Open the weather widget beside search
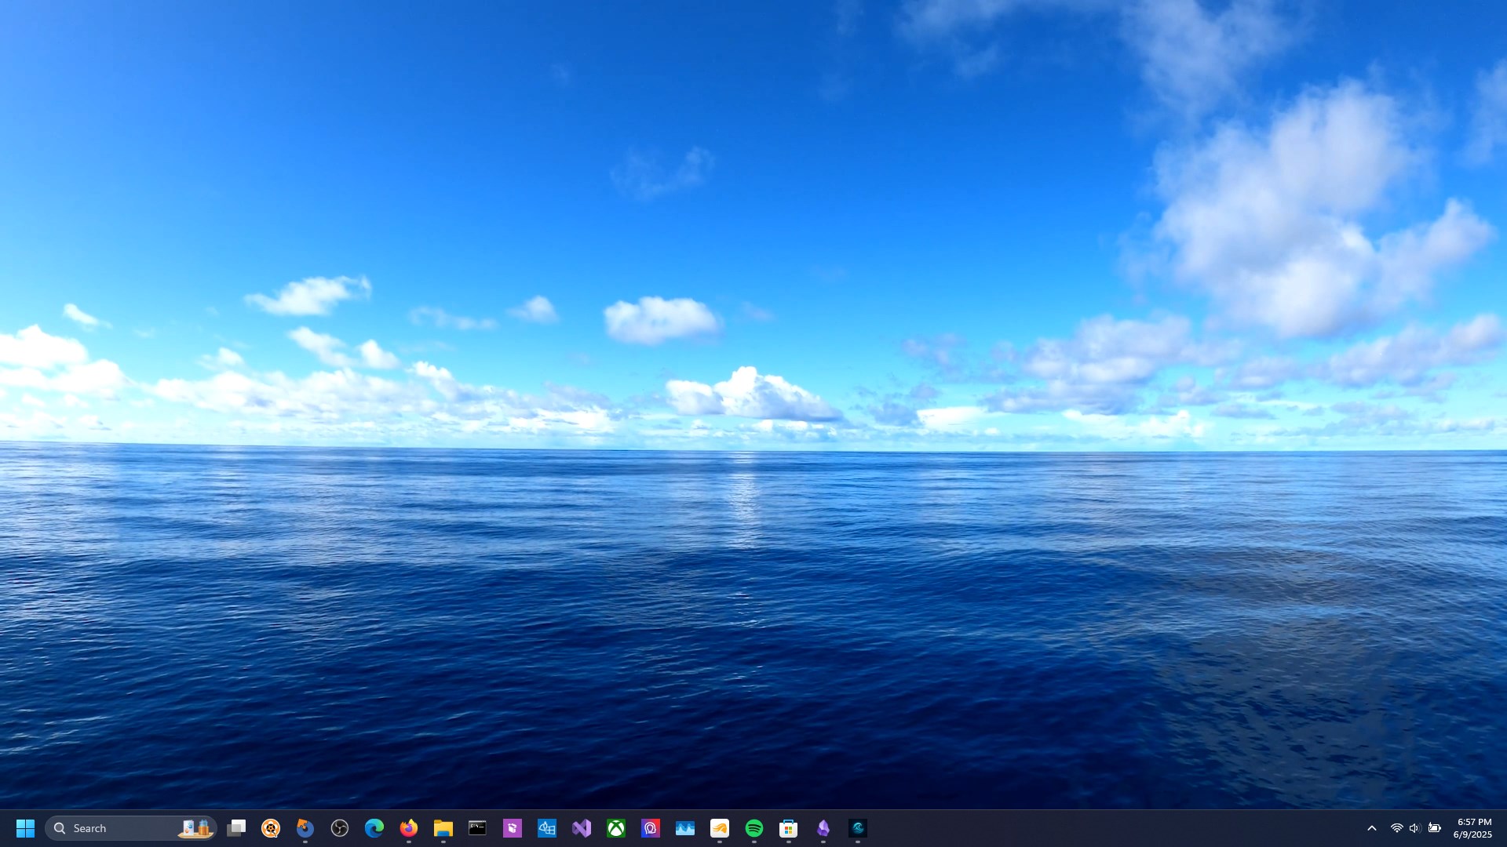 coord(196,828)
